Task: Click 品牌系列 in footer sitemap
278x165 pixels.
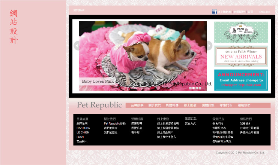Action: click(82, 123)
